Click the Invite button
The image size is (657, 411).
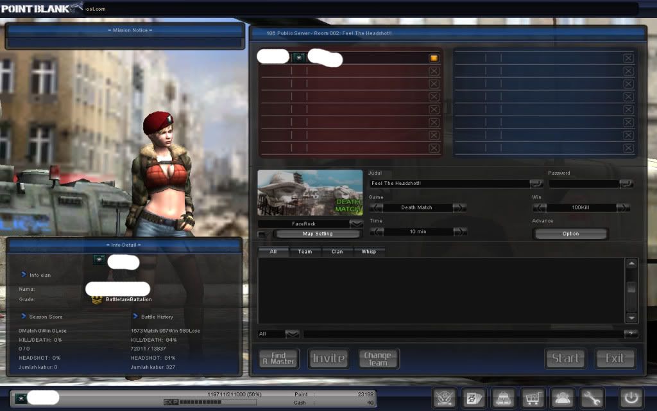pyautogui.click(x=328, y=358)
